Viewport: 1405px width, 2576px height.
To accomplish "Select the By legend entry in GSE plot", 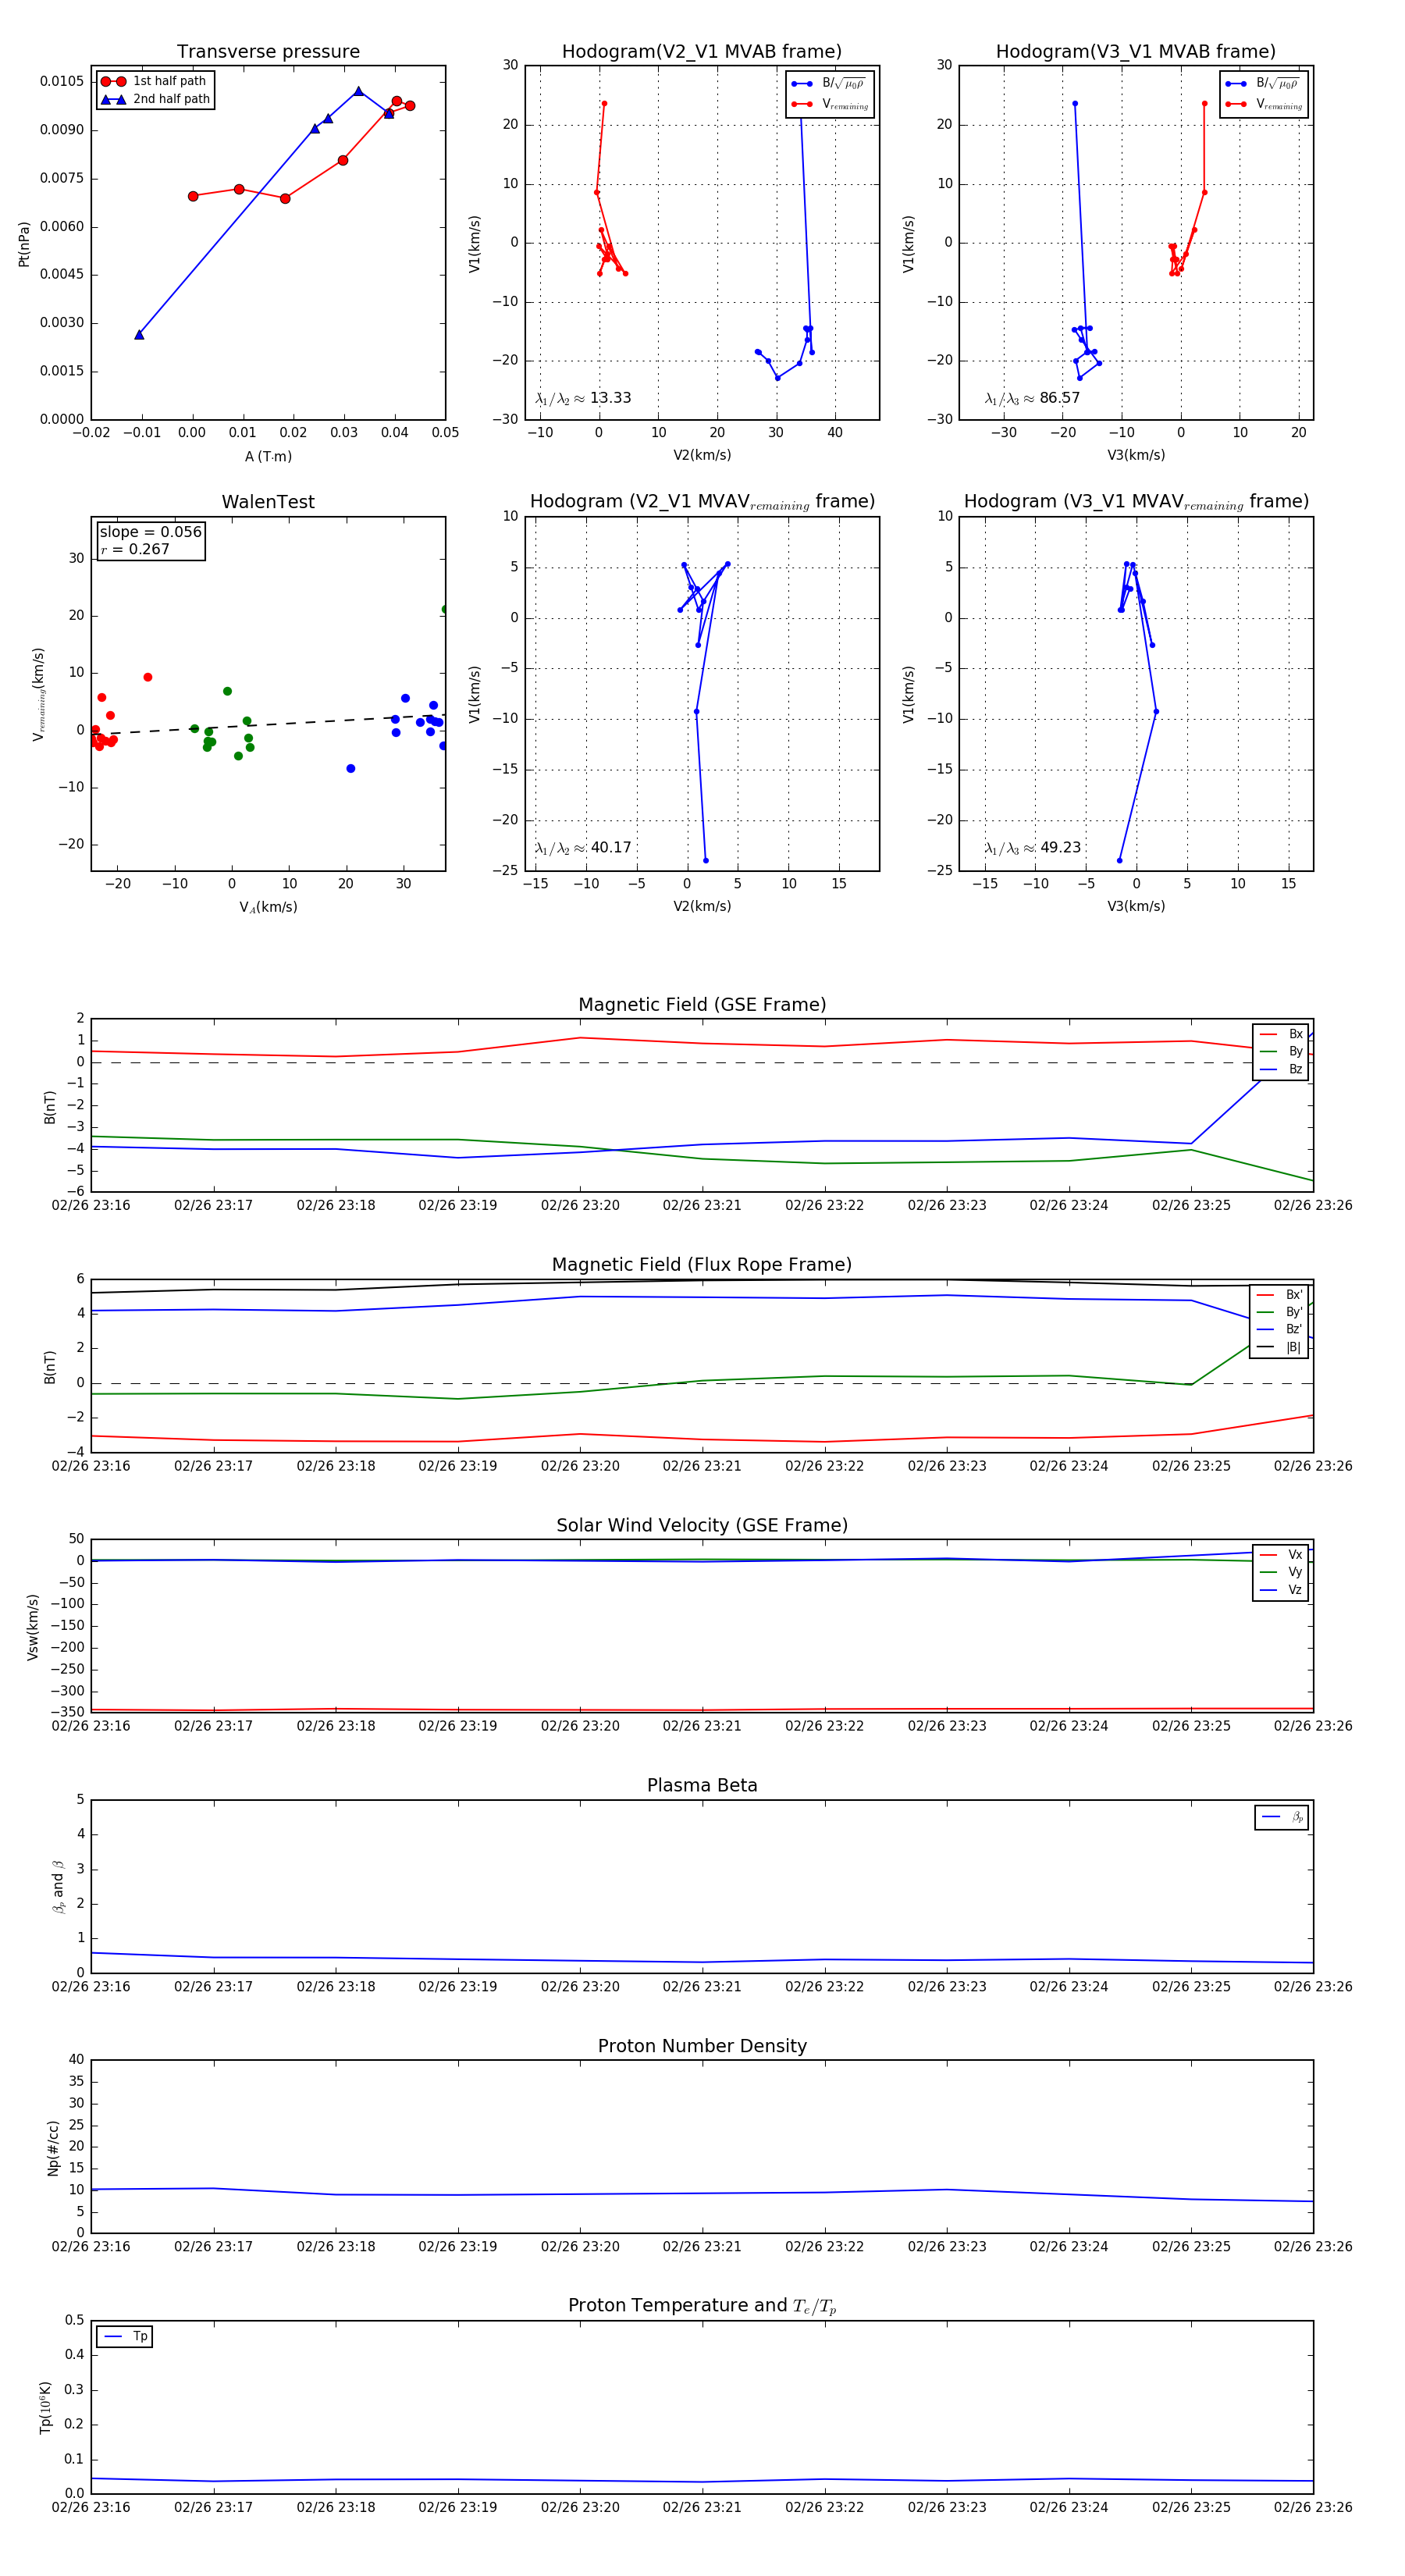I will [1281, 1051].
